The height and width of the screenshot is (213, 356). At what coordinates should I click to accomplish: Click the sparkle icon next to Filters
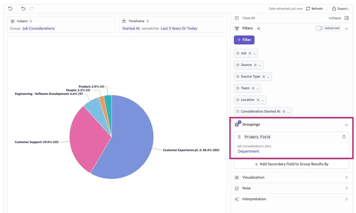pyautogui.click(x=259, y=28)
